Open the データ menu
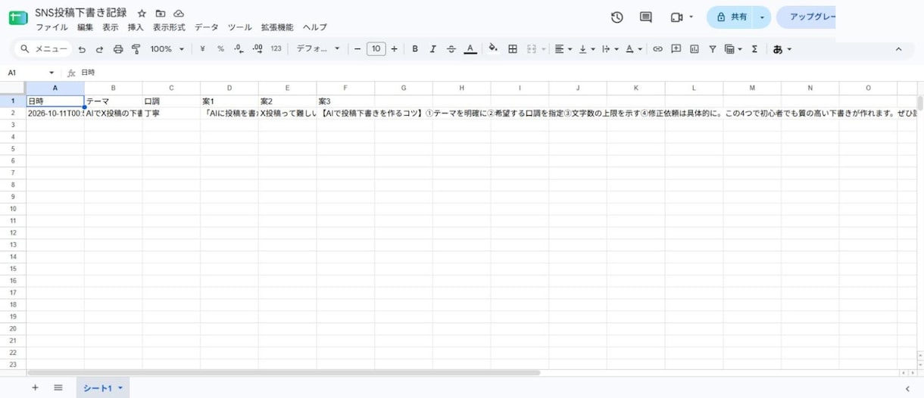This screenshot has width=924, height=398. point(207,27)
